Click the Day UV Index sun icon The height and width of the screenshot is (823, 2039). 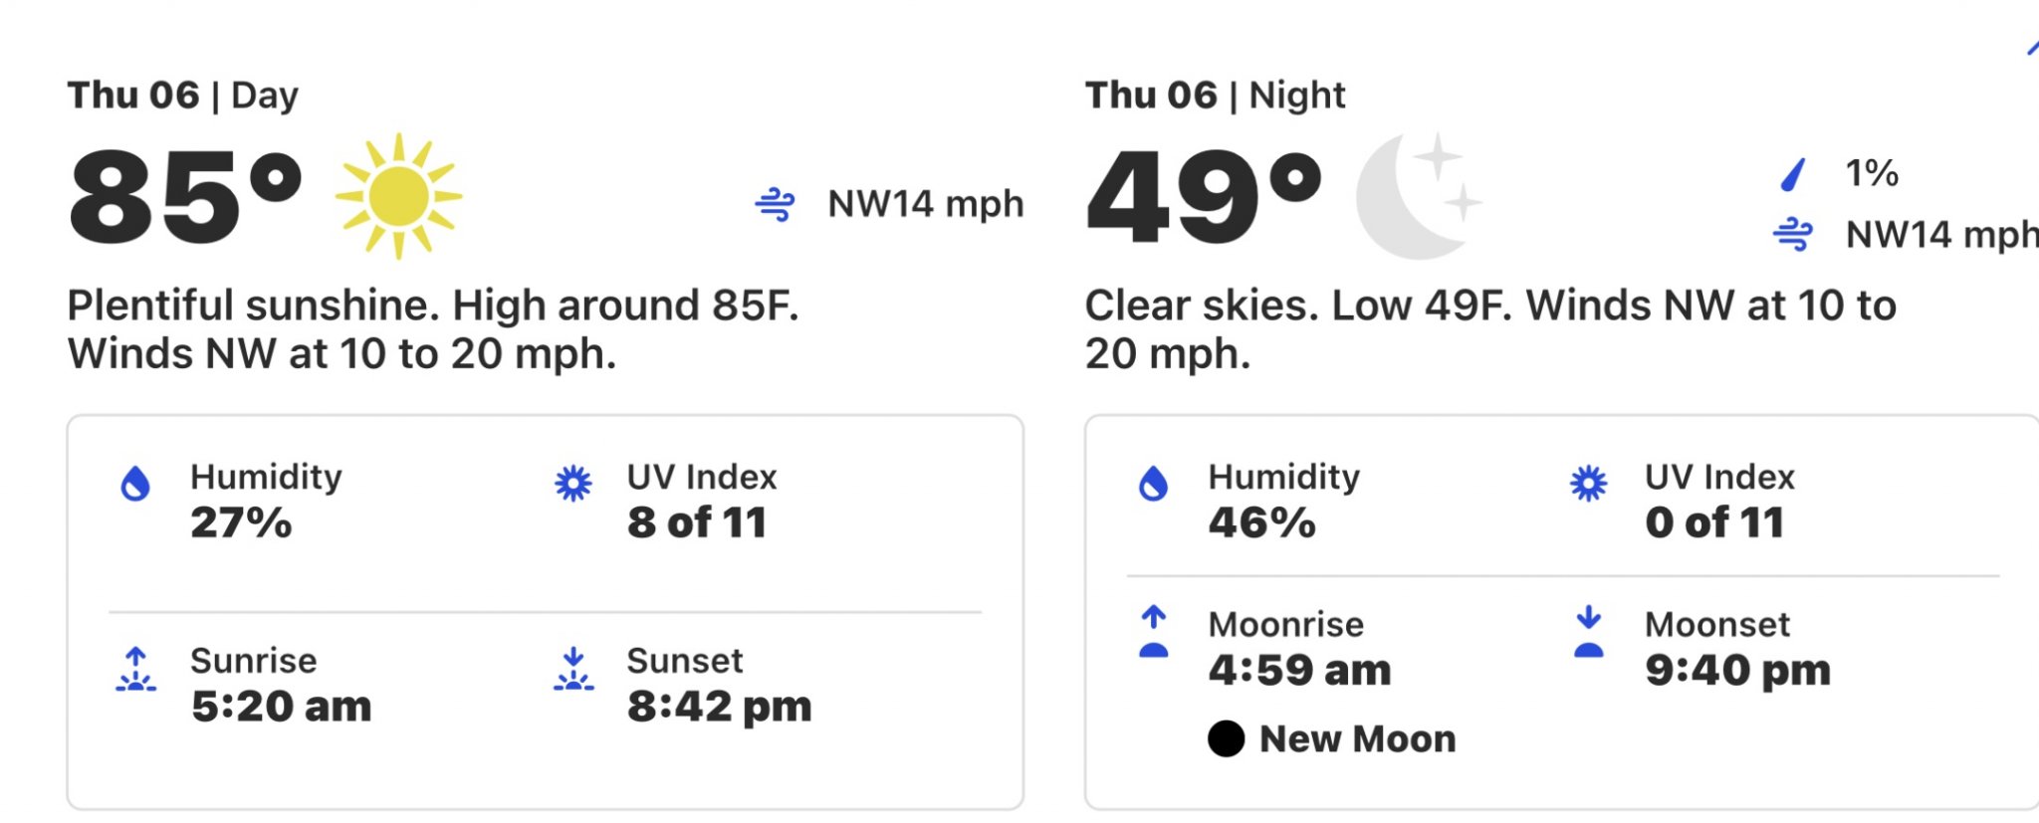point(572,484)
